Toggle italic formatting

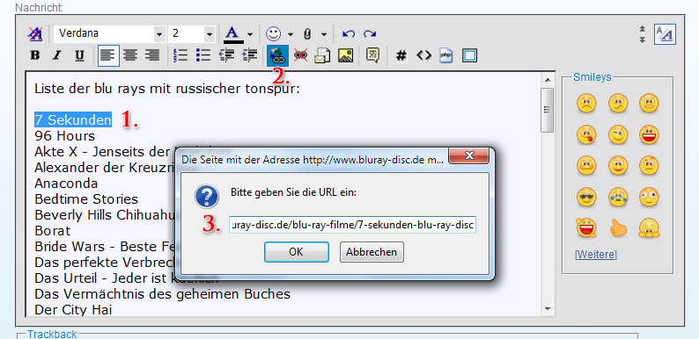[57, 55]
